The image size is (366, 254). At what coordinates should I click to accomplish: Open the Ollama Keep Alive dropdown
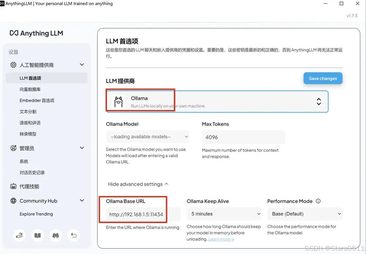click(224, 214)
